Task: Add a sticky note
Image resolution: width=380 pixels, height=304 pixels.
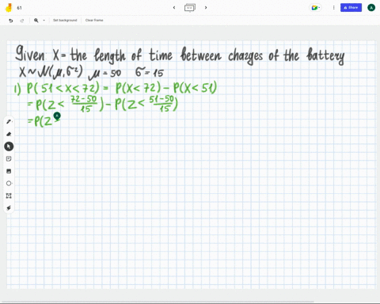Action: [x=9, y=158]
